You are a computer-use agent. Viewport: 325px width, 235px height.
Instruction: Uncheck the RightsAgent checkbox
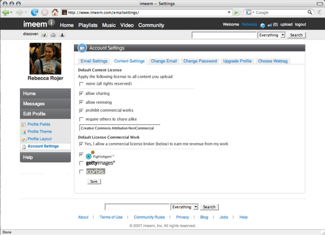(x=81, y=155)
